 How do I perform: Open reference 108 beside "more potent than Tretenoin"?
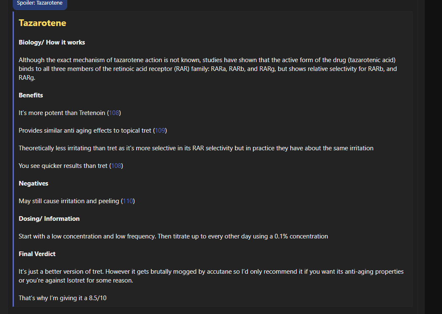[x=114, y=113]
